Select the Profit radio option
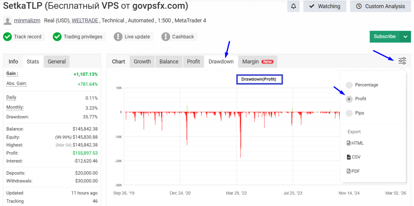Viewport: 414px width, 206px height. coord(349,99)
